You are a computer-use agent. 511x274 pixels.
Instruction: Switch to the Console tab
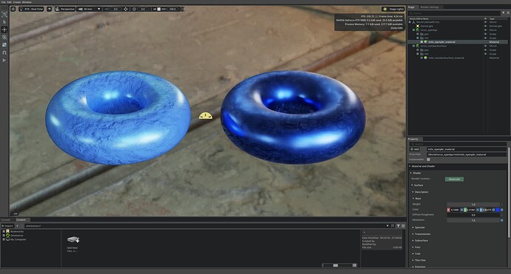[5, 220]
